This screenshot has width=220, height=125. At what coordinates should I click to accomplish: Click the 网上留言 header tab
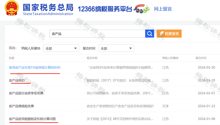point(163,9)
